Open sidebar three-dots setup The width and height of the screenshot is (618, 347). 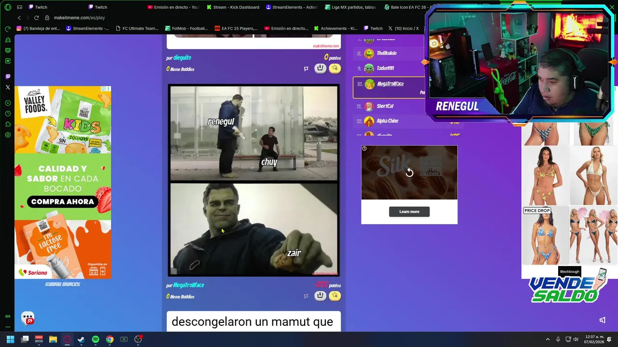pos(8,327)
